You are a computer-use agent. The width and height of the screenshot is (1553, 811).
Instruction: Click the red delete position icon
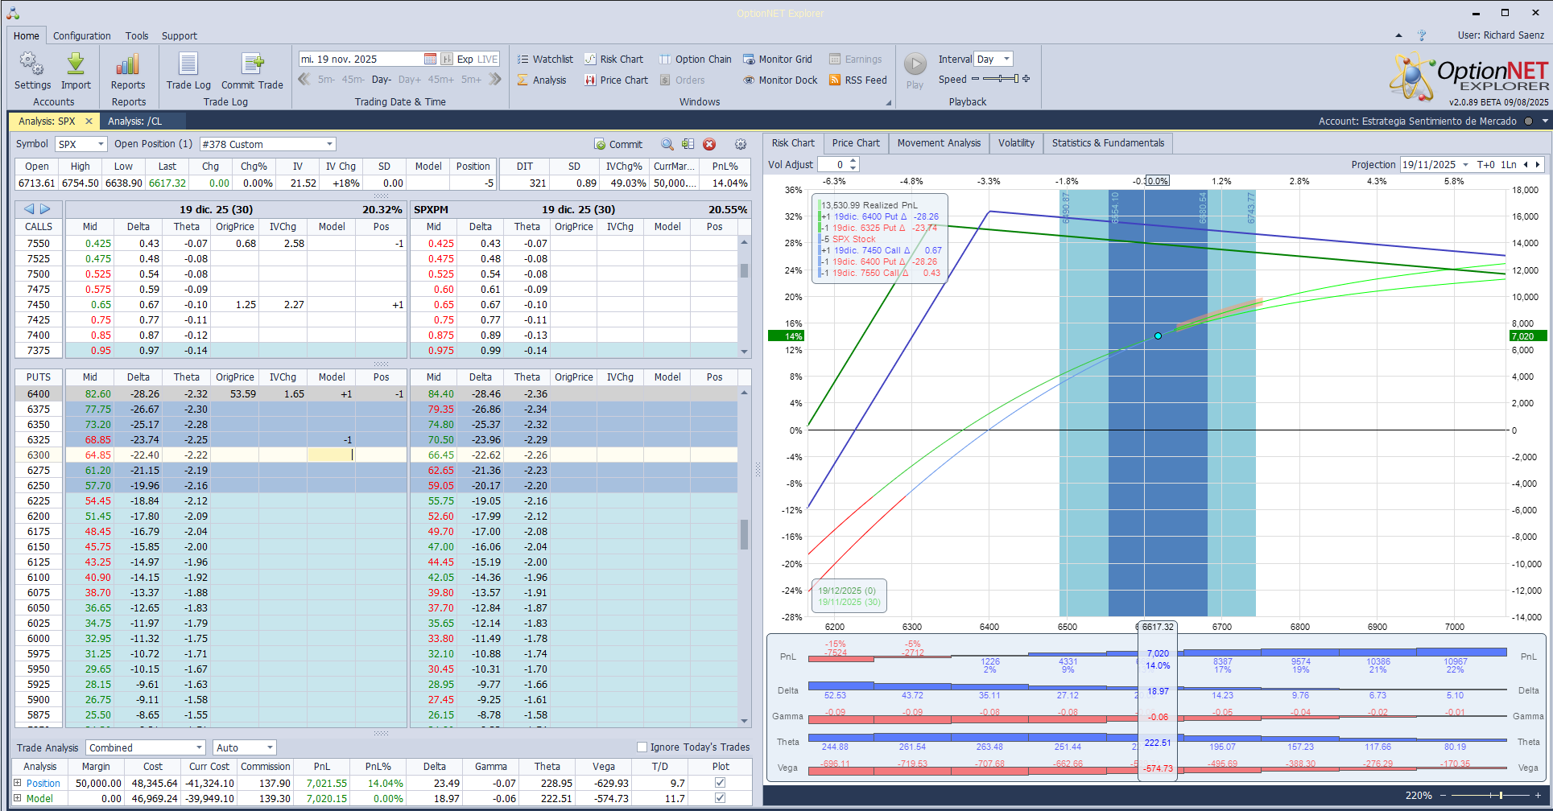pos(709,144)
